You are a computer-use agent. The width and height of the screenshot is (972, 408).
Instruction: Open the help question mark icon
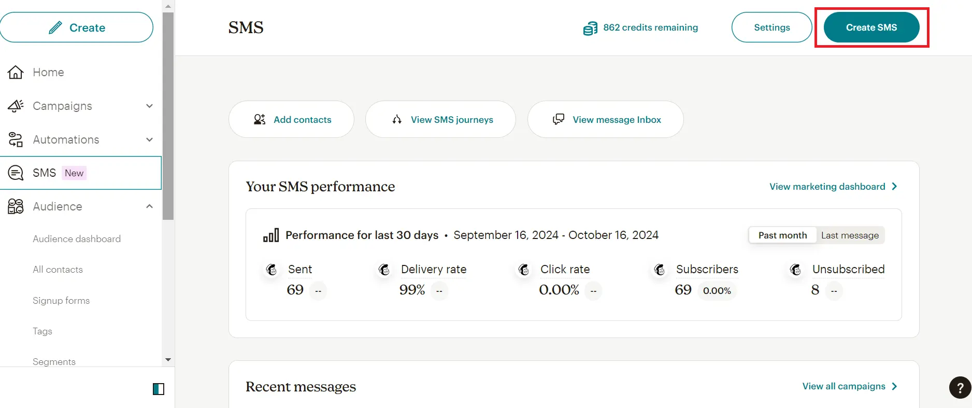pos(960,387)
